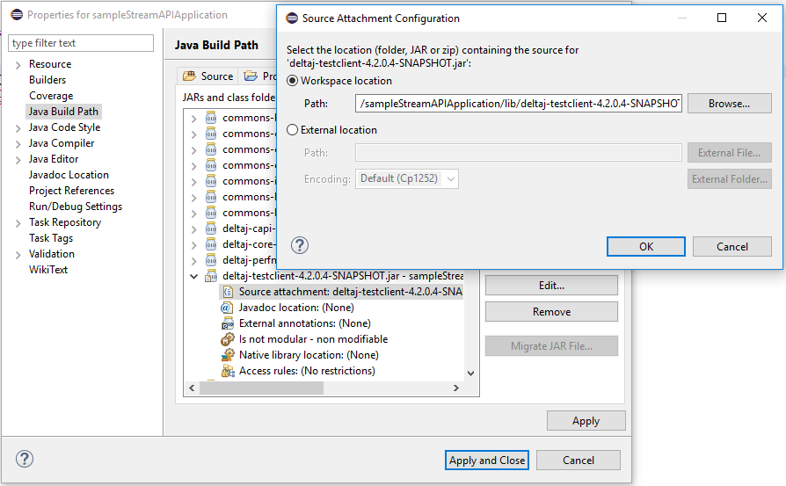Screen dimensions: 786x486
Task: Open the Task Tags page
Action: 51,238
